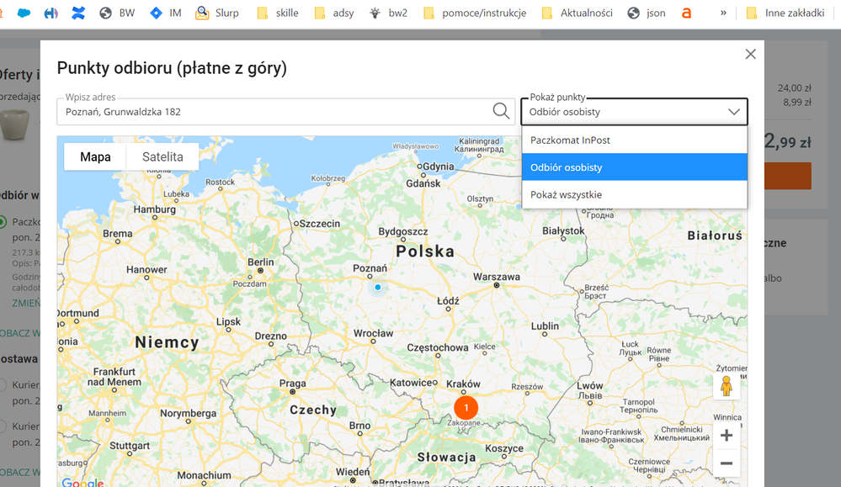Click the Berlin label on the map

click(x=261, y=262)
